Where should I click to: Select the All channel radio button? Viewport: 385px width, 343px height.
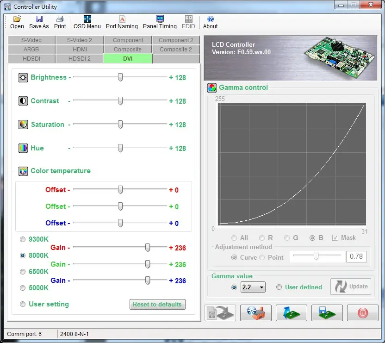coord(234,238)
